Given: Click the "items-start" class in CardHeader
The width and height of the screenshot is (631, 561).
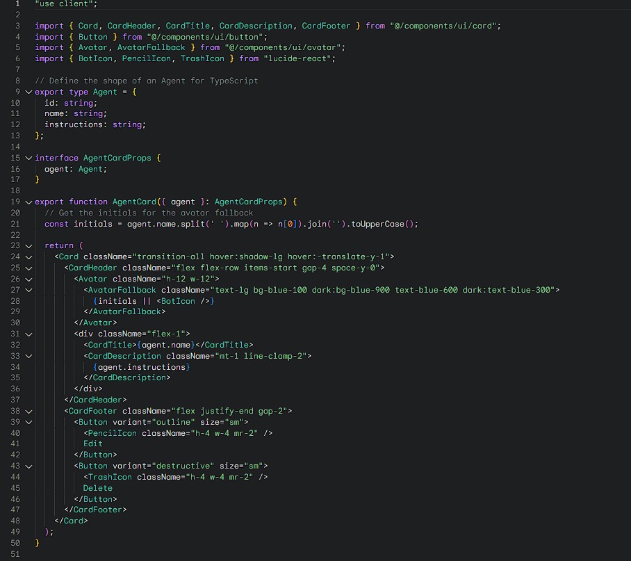Looking at the screenshot, I should pyautogui.click(x=270, y=268).
